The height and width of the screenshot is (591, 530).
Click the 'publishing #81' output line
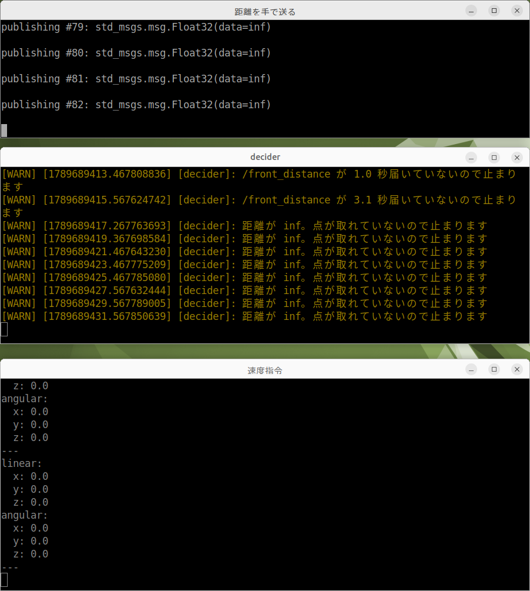[x=136, y=79]
